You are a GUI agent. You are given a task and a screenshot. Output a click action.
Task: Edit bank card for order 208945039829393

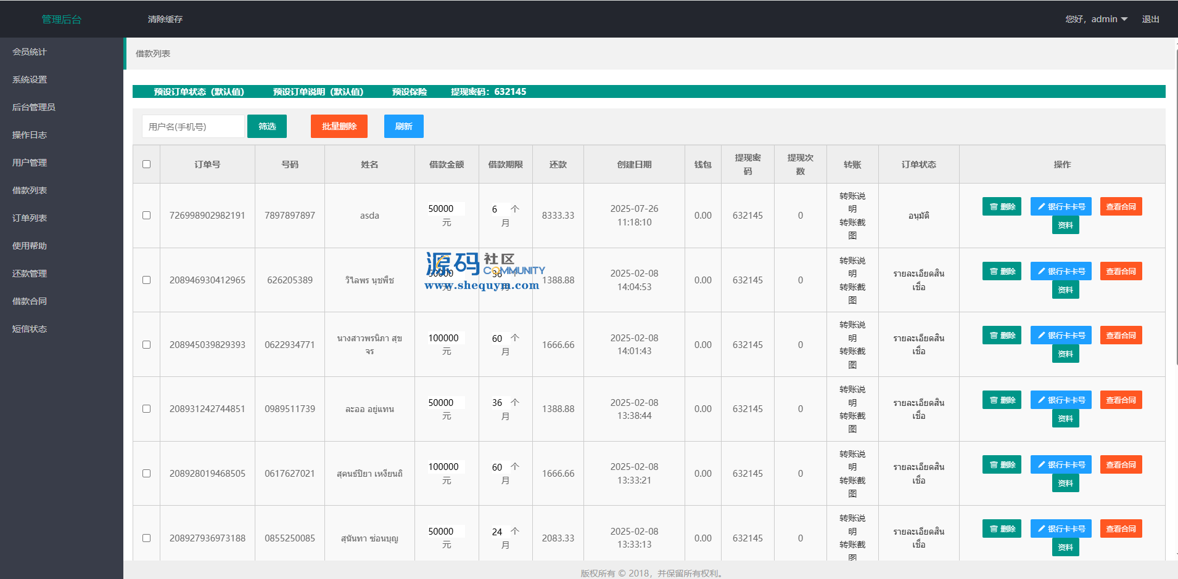1061,335
